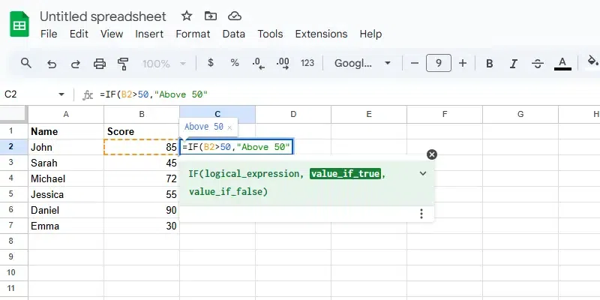The width and height of the screenshot is (600, 300).
Task: Open the Insert menu
Action: click(x=149, y=34)
